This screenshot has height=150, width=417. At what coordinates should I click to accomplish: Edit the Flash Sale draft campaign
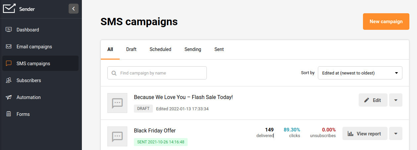(x=373, y=100)
